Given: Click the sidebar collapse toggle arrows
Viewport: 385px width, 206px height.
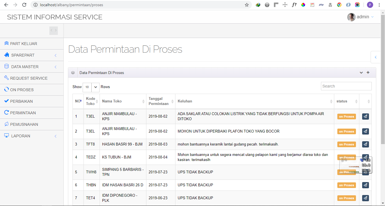Looking at the screenshot, I should (x=54, y=30).
